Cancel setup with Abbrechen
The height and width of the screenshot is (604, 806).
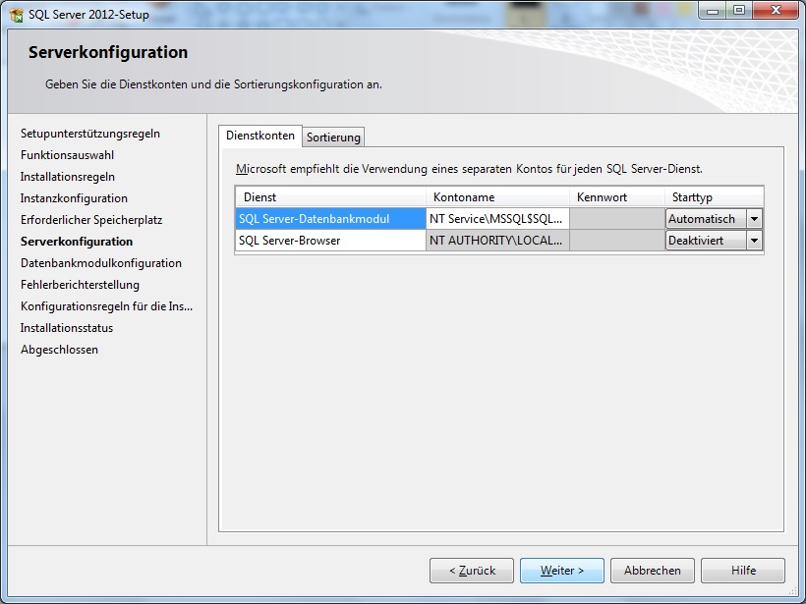[653, 570]
